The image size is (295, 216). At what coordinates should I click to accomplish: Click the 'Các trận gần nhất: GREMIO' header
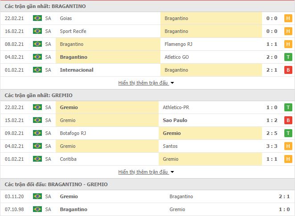39,95
